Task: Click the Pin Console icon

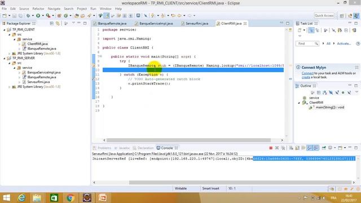Action: 324,148
